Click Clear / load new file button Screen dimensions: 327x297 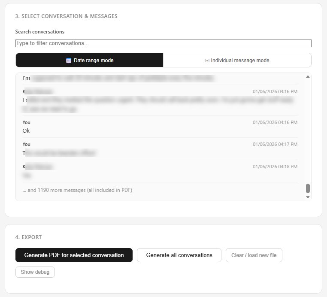tap(254, 255)
